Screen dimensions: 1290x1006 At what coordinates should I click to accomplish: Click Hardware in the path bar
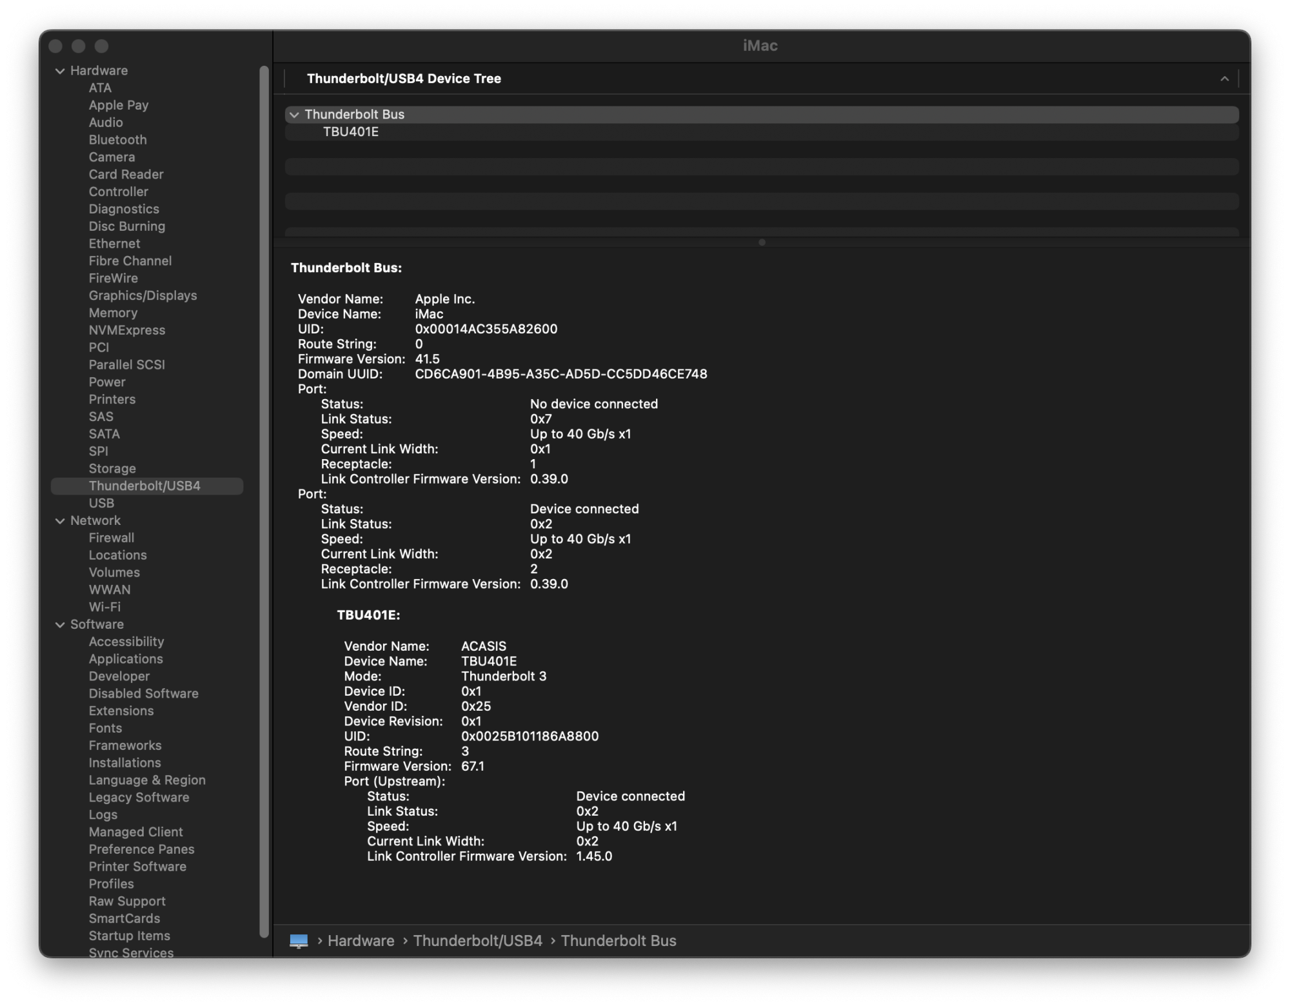point(361,941)
